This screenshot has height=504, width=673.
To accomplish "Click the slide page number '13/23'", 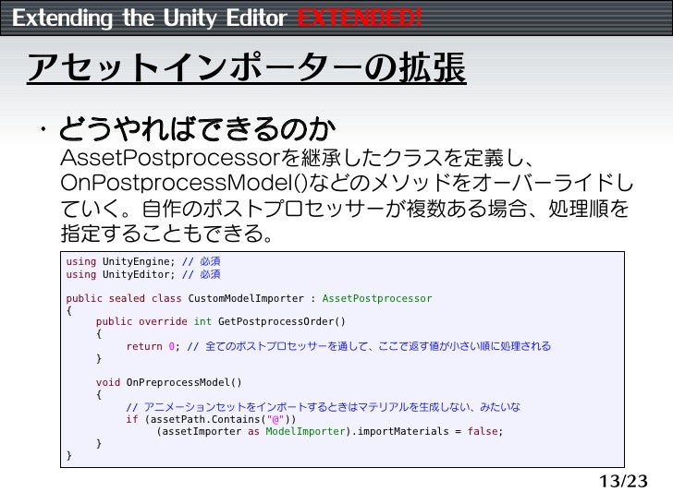I will pos(623,481).
